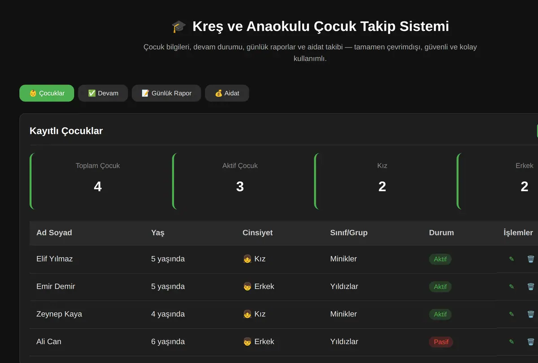Click the Ad Soyad column header
538x363 pixels.
click(x=54, y=233)
